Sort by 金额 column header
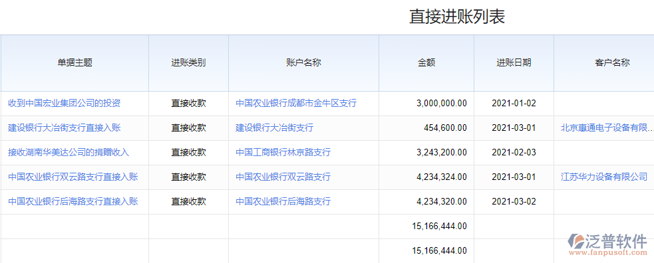The image size is (654, 263). pos(426,63)
